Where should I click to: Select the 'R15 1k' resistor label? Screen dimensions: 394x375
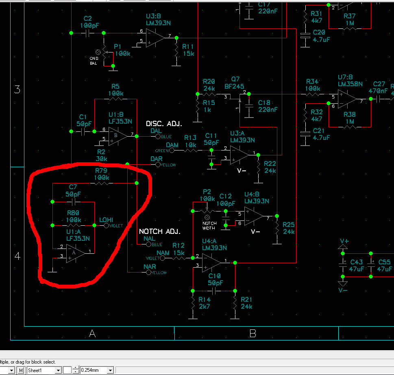(208, 106)
